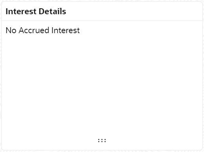This screenshot has width=204, height=152.
Task: Click the drag handle dots icon
Action: pos(102,141)
